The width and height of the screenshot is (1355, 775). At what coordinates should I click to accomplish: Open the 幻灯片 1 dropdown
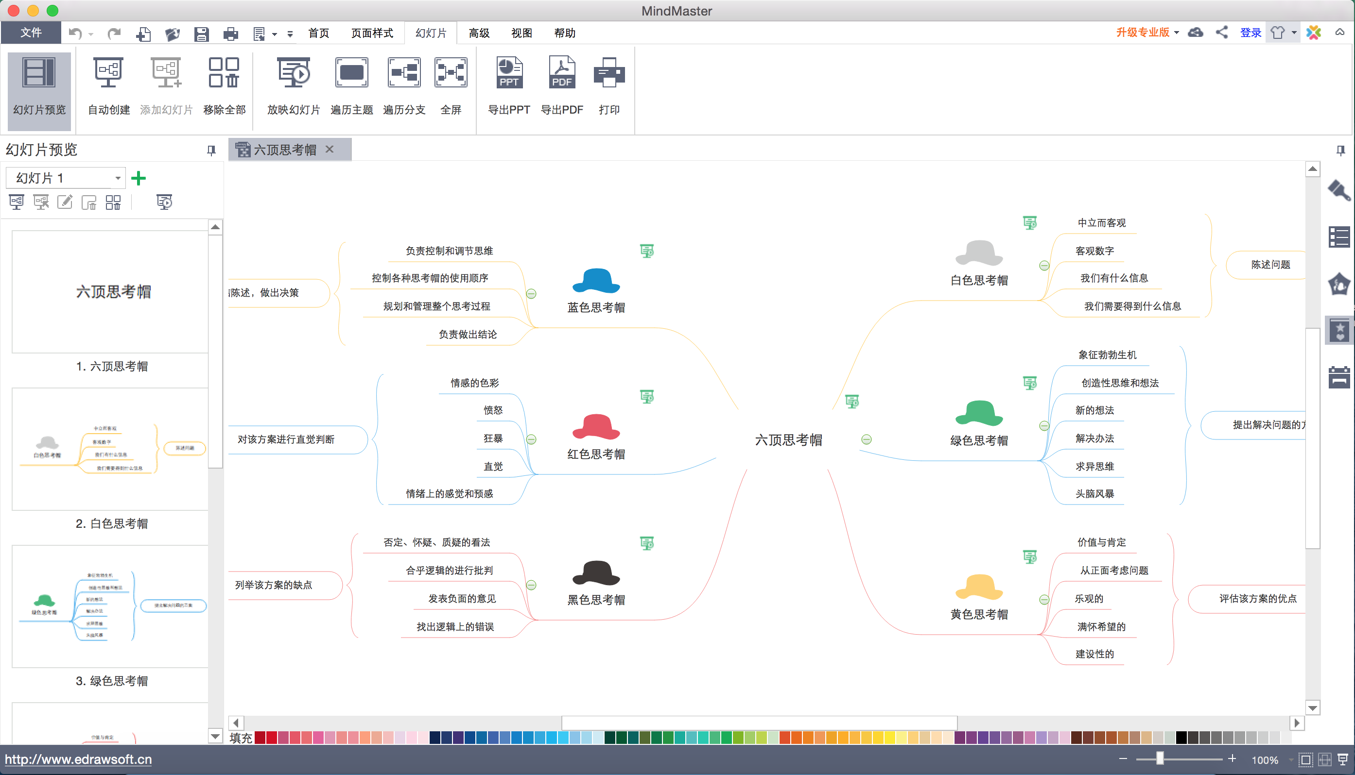tap(118, 178)
